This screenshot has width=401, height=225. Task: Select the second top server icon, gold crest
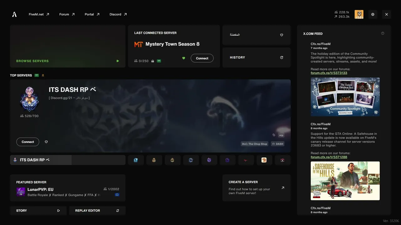[154, 160]
